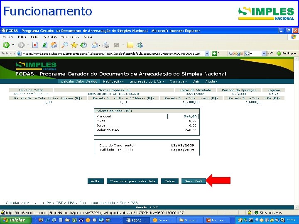Click the Google toolbar logo
Image resolution: width=299 pixels, height=224 pixels.
(x=236, y=54)
